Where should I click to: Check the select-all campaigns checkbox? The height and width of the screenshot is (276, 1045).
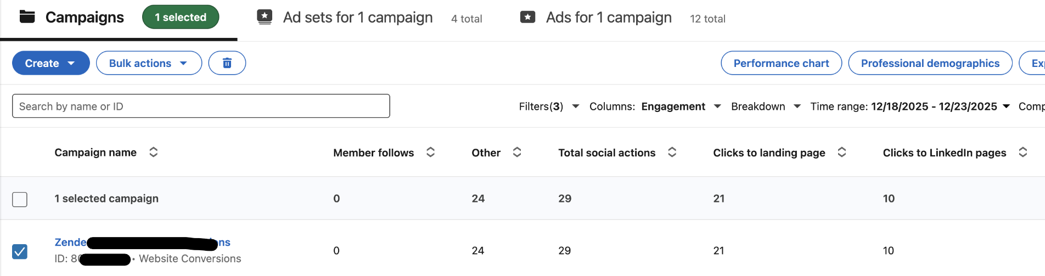pos(20,199)
